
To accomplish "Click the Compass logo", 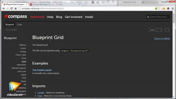I will pyautogui.click(x=16, y=16).
